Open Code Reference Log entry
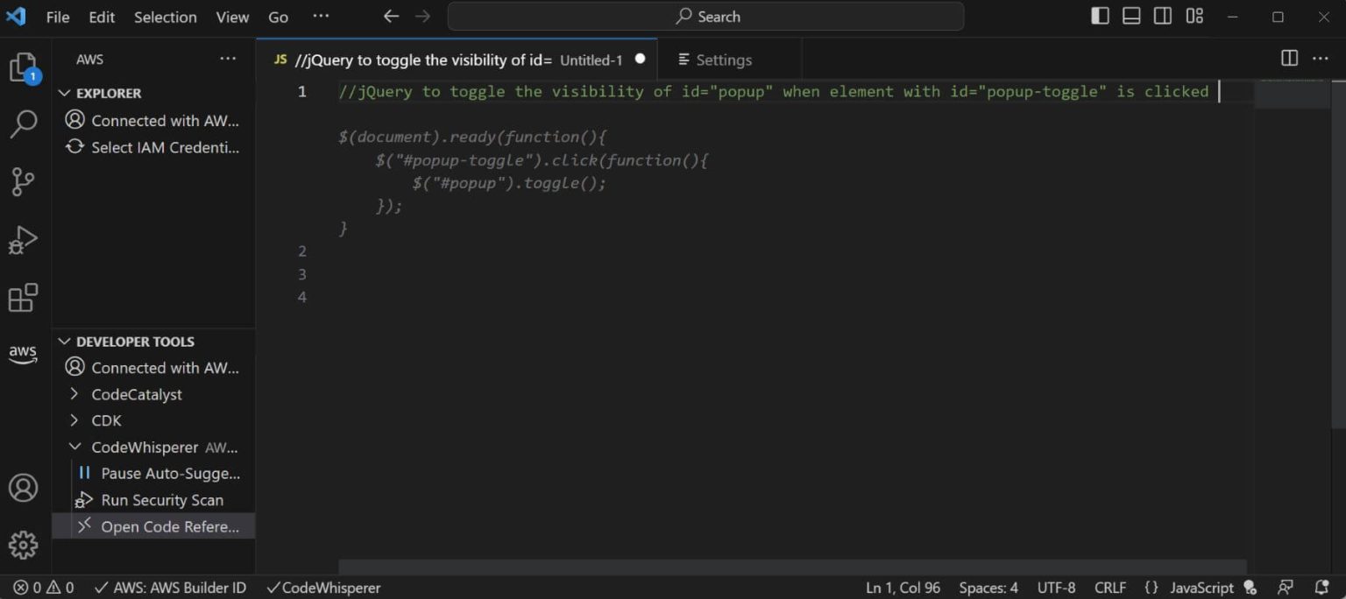The height and width of the screenshot is (599, 1346). click(170, 526)
